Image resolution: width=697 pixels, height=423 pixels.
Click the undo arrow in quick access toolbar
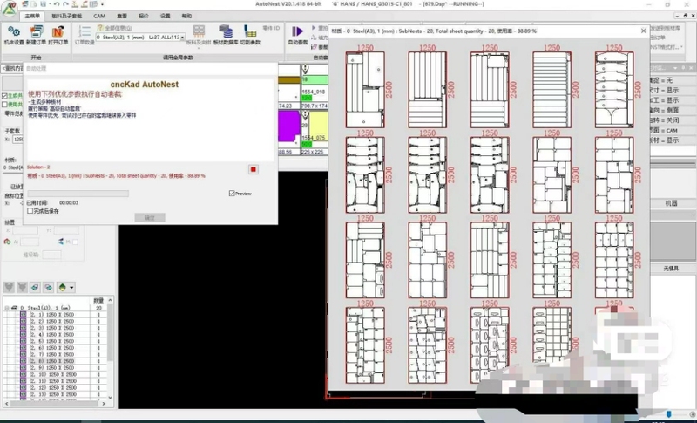(x=57, y=4)
